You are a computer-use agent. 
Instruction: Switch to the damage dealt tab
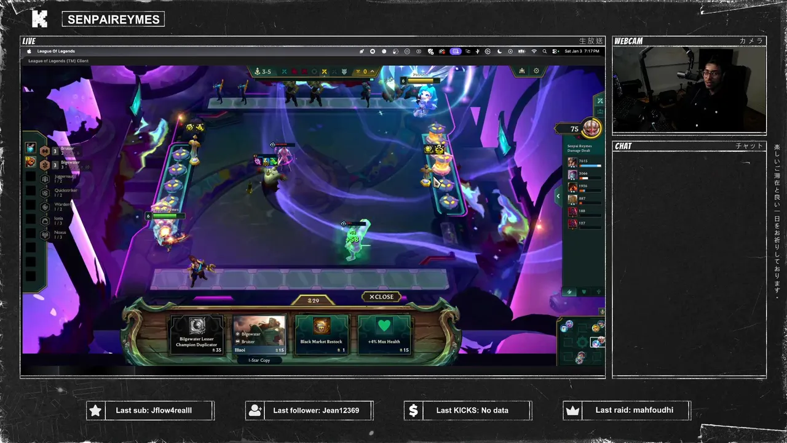click(x=569, y=292)
